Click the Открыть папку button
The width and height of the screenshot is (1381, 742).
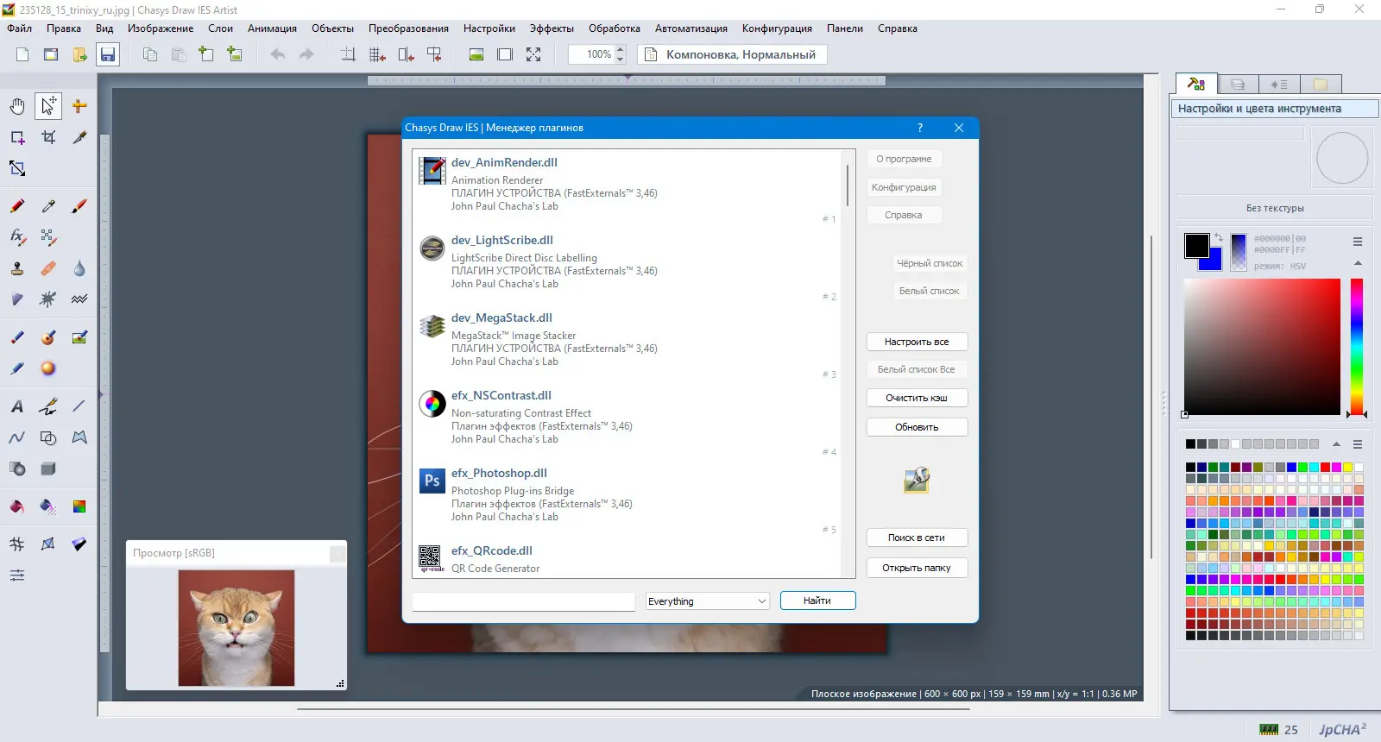pos(917,568)
